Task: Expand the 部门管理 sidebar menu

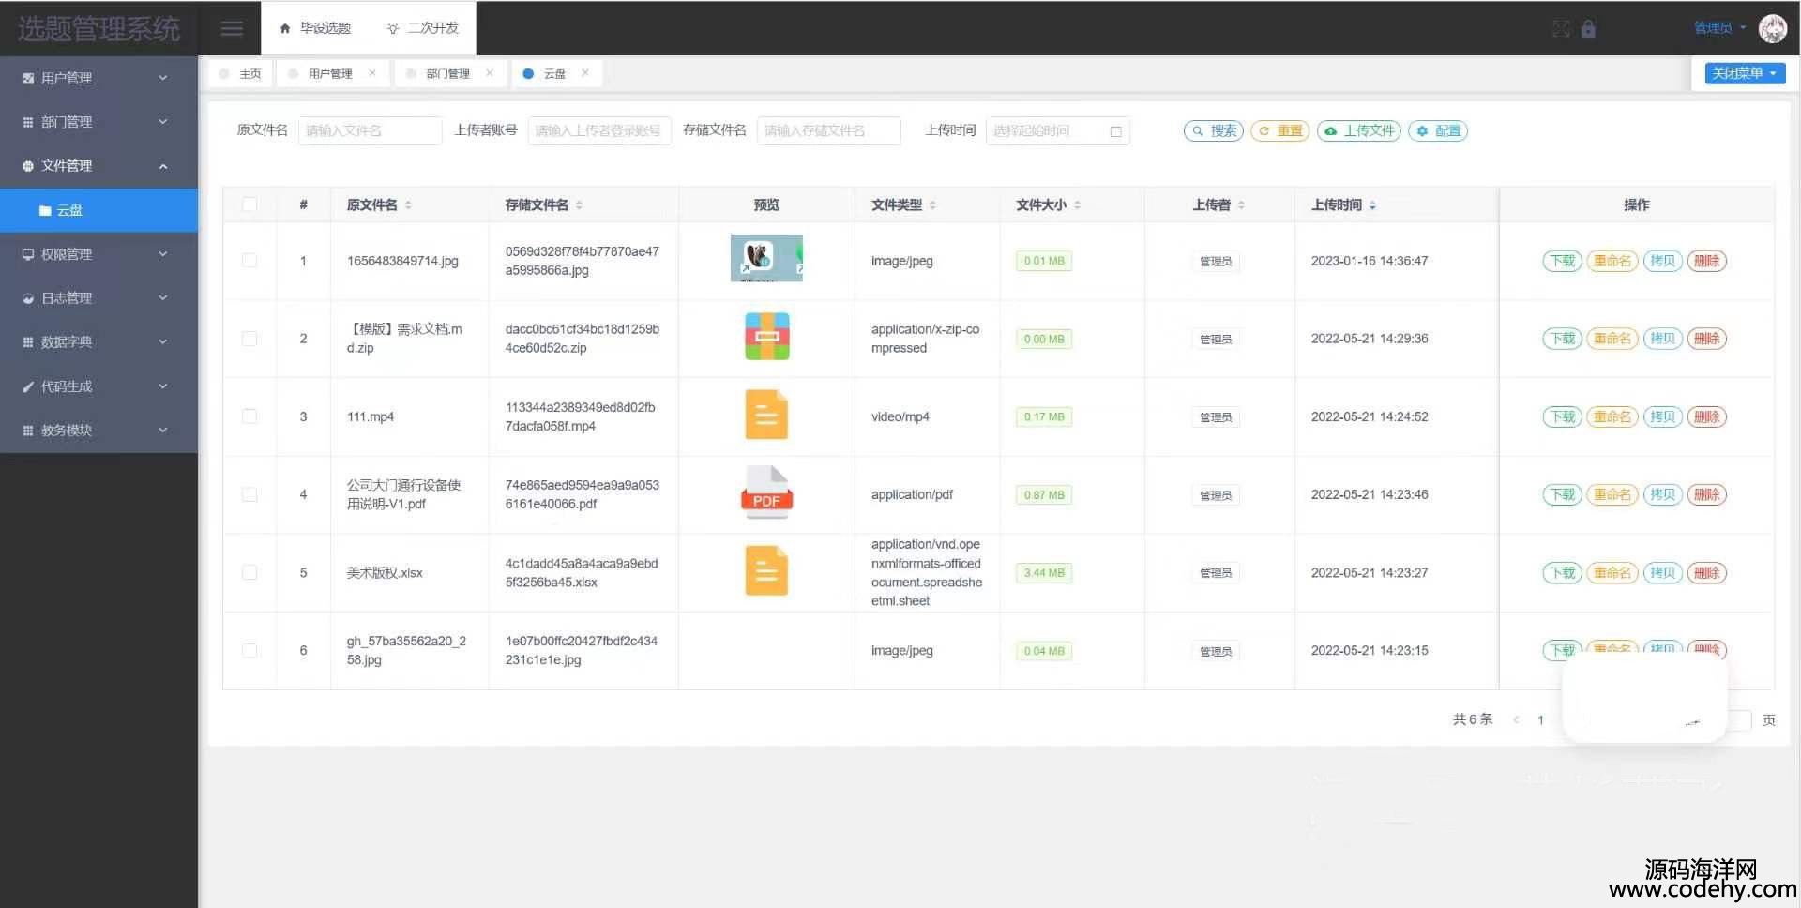Action: tap(98, 122)
